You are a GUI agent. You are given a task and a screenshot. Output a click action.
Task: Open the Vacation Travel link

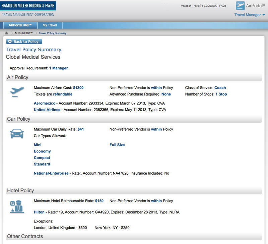[x=190, y=6]
